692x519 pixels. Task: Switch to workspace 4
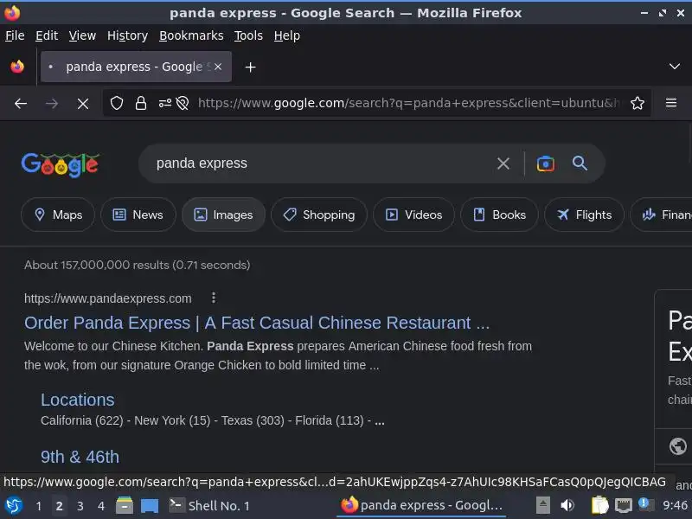pos(101,506)
